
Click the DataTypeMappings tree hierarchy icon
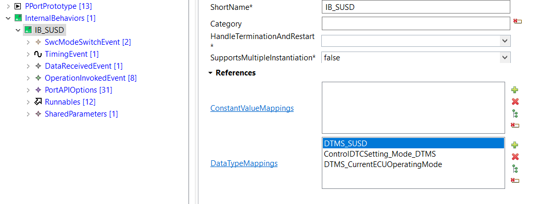[515, 169]
